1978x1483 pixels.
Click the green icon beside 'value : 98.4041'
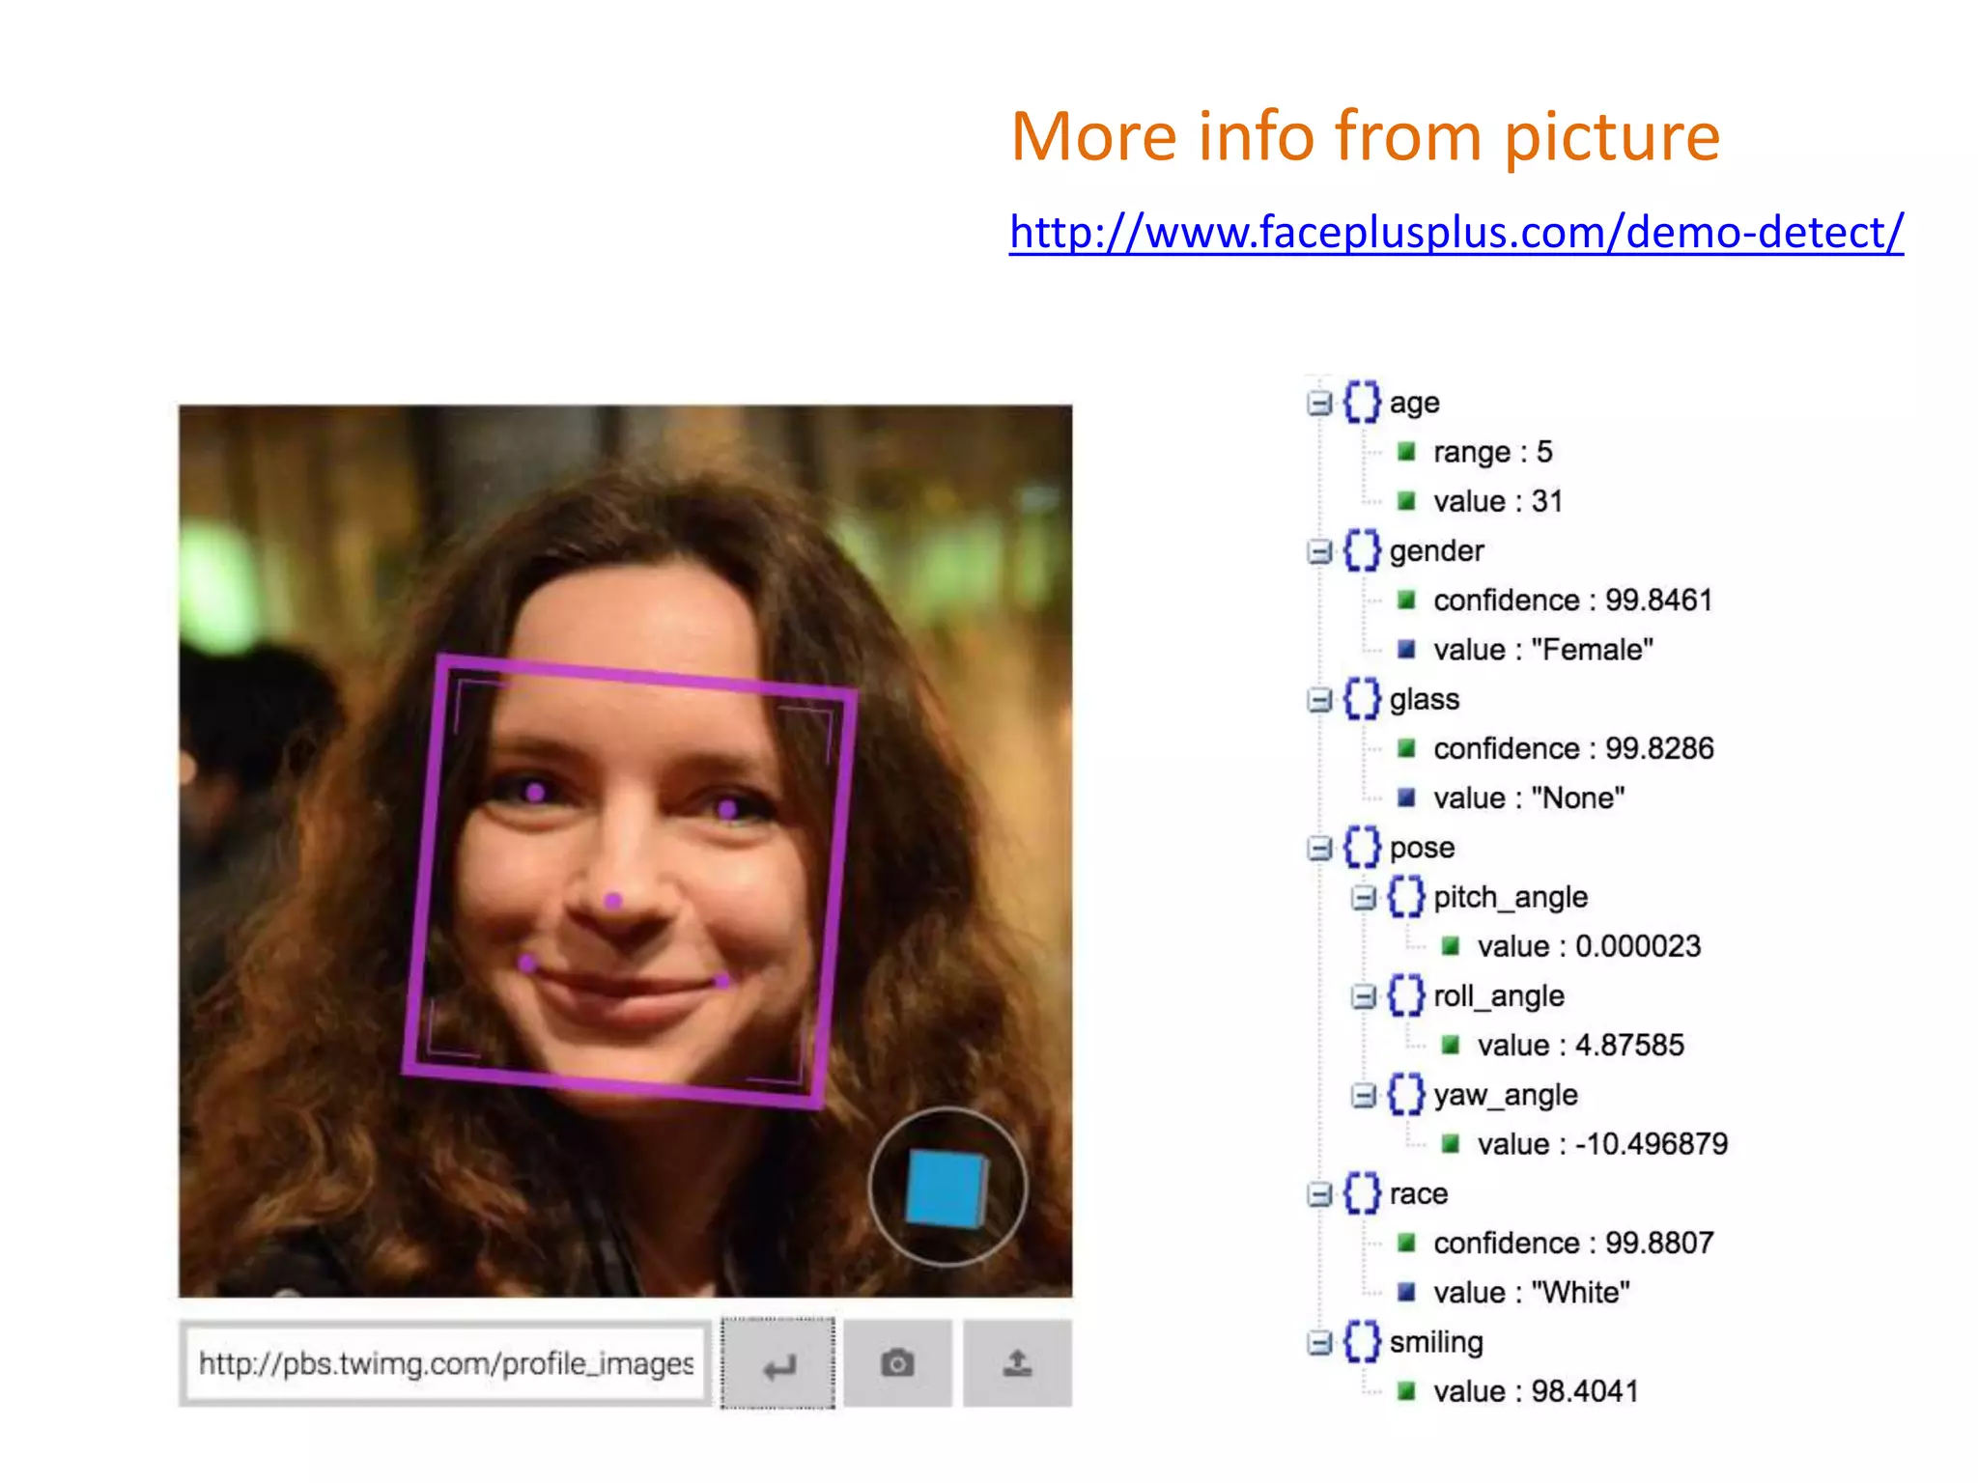pos(1406,1391)
